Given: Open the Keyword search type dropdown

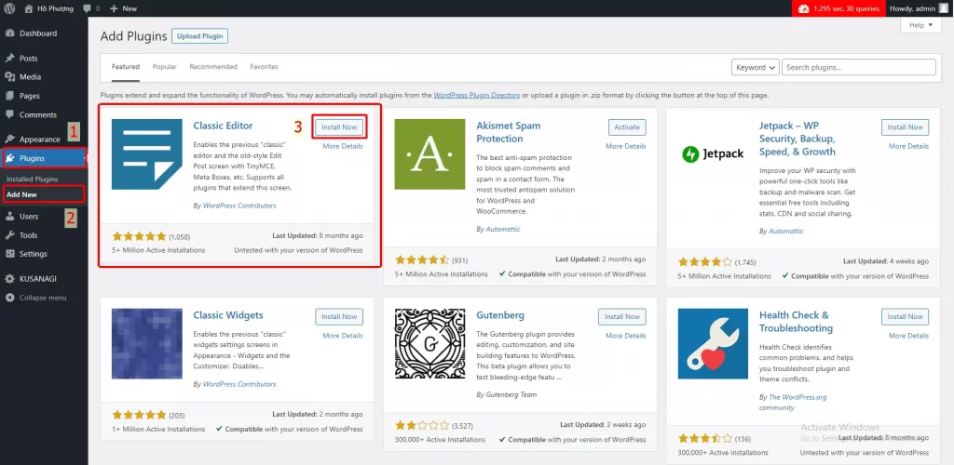Looking at the screenshot, I should click(755, 67).
